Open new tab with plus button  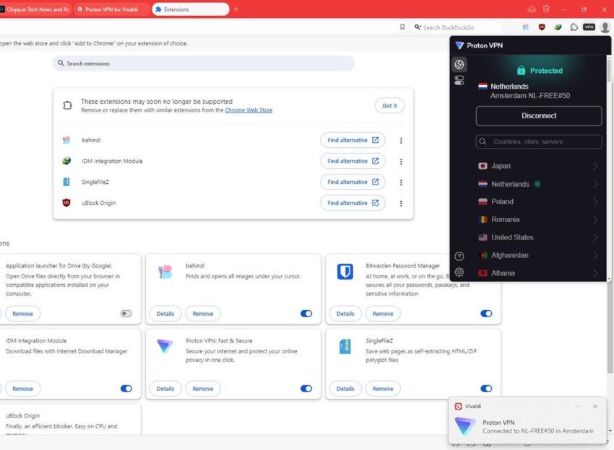click(235, 9)
